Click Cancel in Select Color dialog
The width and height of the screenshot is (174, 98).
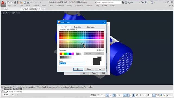click(x=89, y=69)
